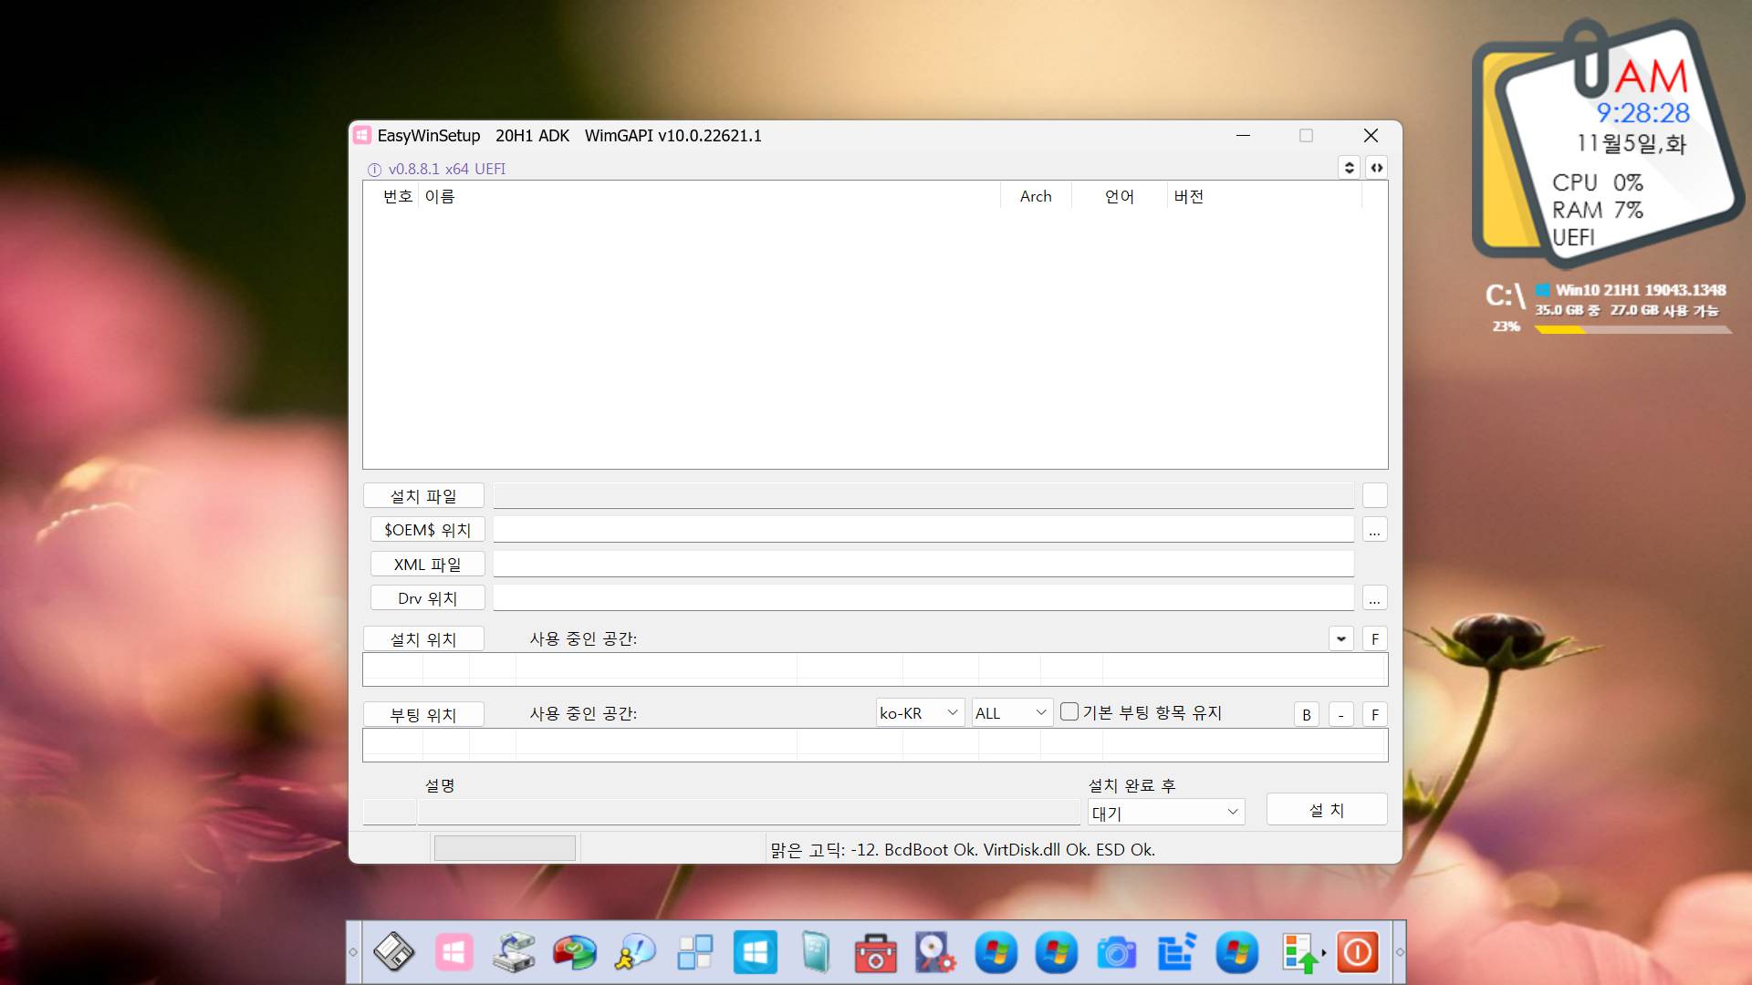1752x985 pixels.
Task: Click the Drv 위치 button
Action: tap(427, 598)
